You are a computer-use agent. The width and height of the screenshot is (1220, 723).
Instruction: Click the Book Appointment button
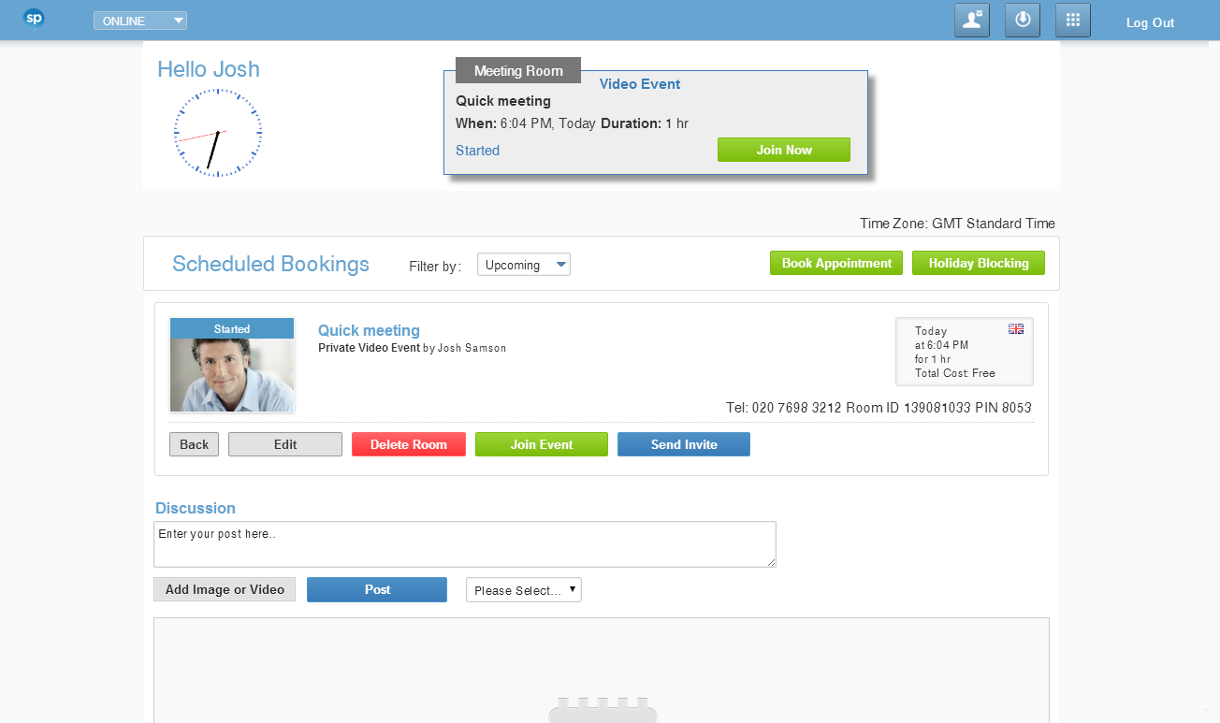click(836, 263)
